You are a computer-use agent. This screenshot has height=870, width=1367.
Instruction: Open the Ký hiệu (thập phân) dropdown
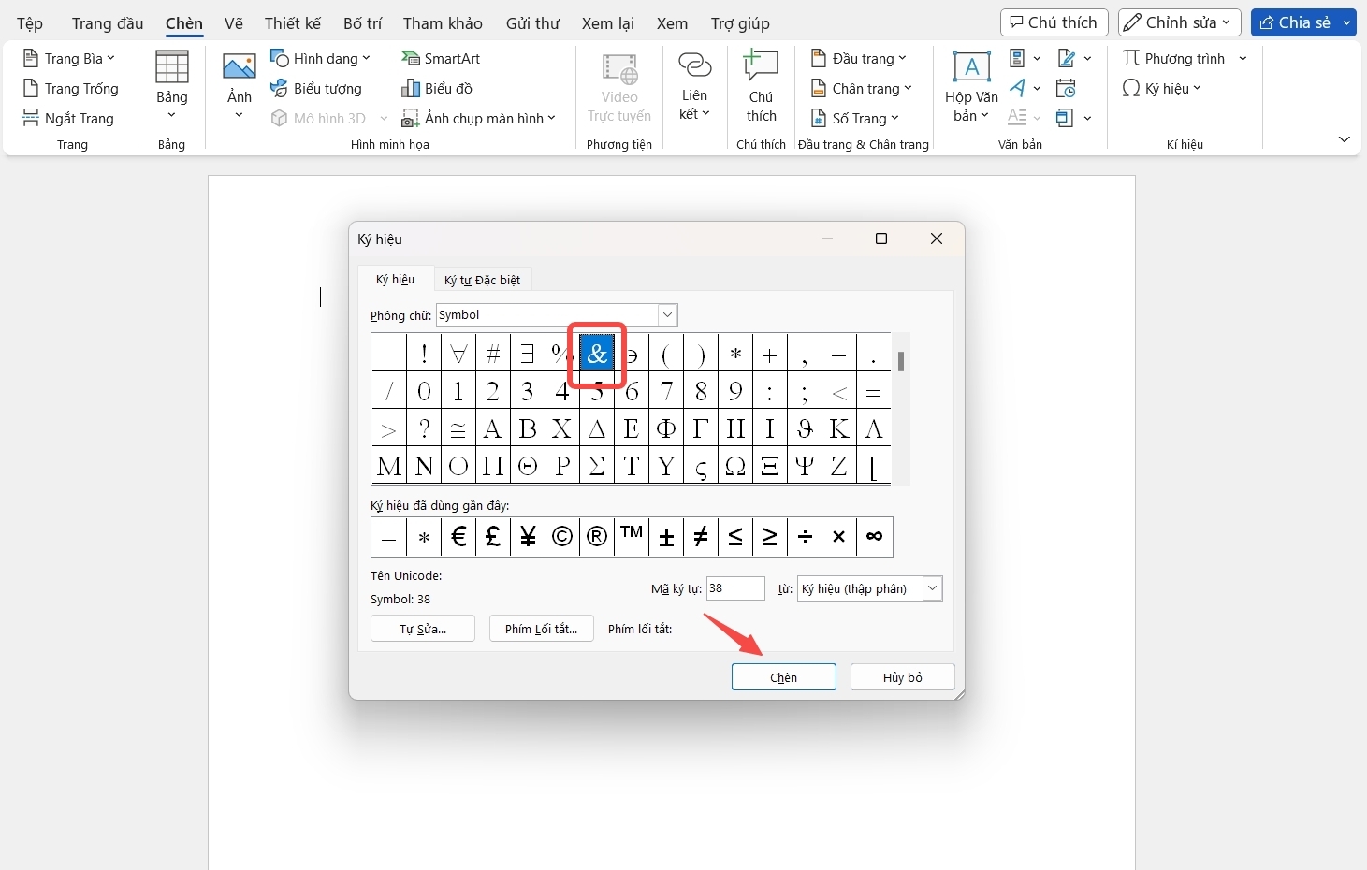932,588
